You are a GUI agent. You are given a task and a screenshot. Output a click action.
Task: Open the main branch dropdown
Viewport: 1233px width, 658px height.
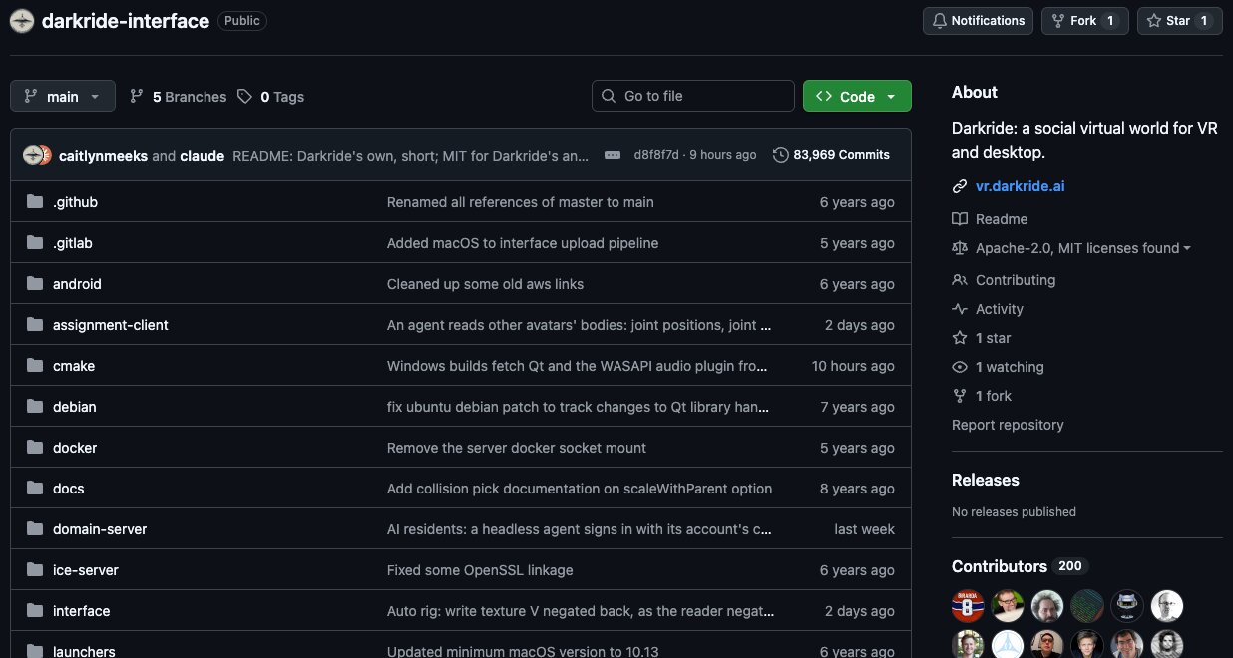63,97
